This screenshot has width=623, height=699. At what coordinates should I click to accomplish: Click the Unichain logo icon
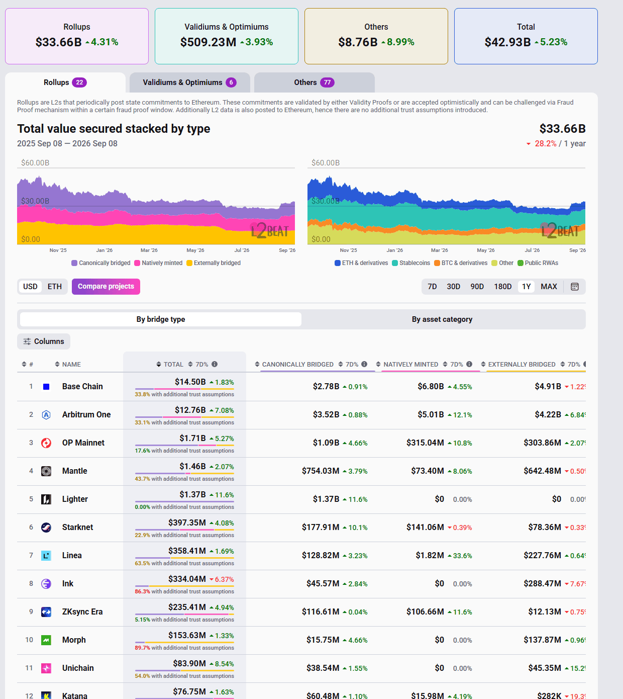46,668
